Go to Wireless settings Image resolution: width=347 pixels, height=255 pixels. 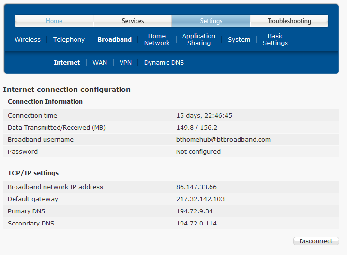28,40
